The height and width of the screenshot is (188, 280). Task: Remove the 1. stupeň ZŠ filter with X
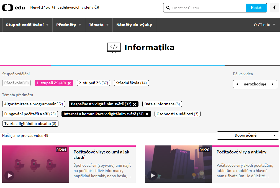click(69, 83)
